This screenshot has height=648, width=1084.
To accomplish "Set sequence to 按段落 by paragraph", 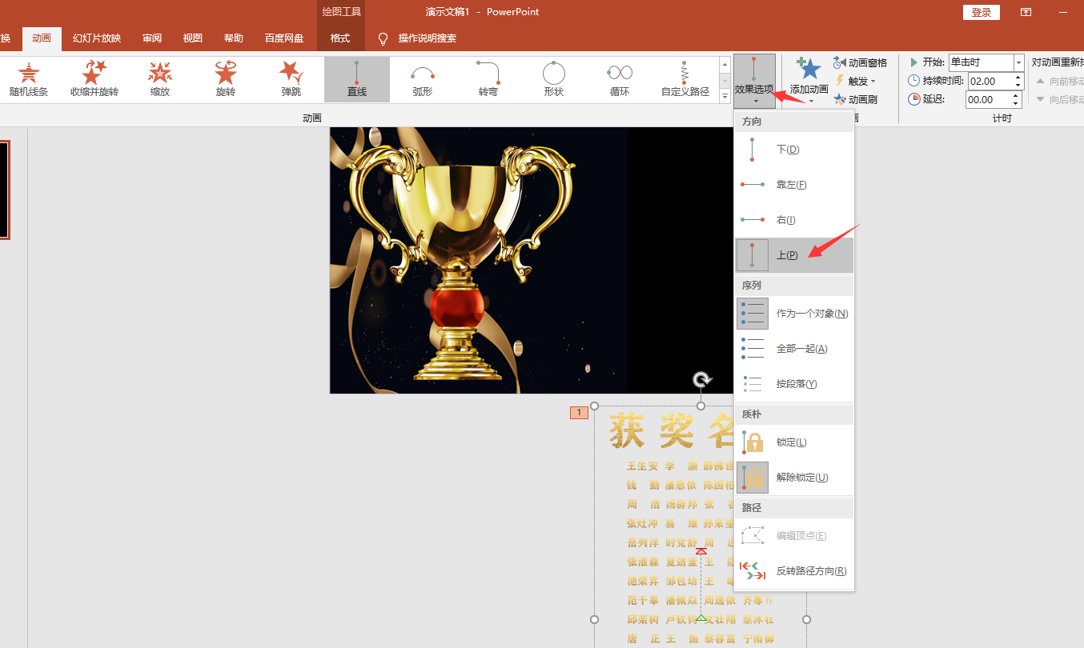I will (x=794, y=384).
